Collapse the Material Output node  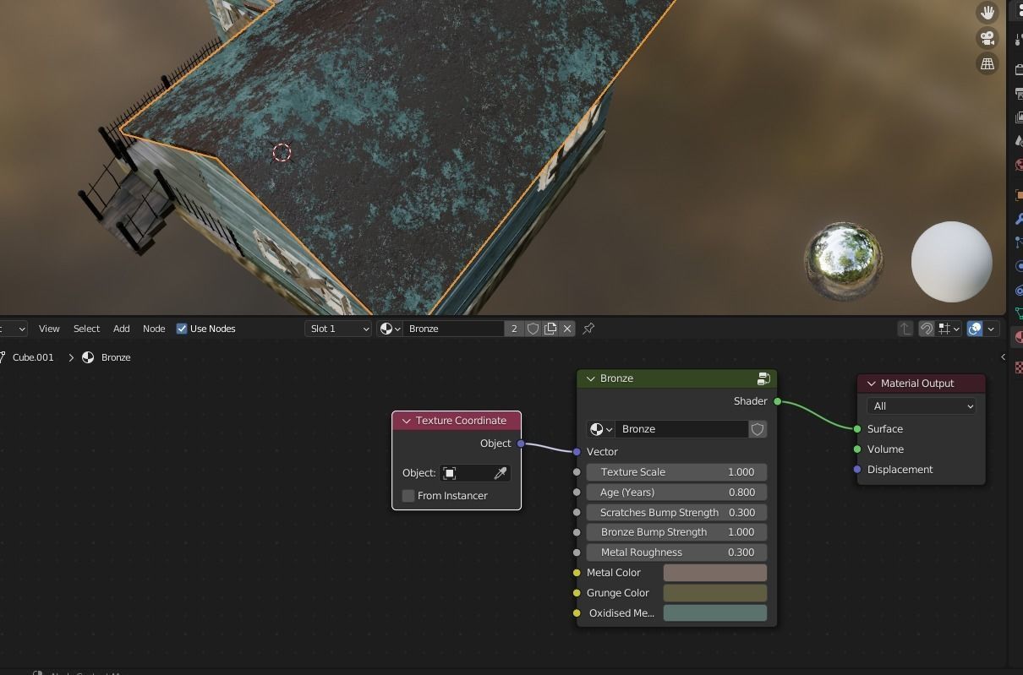872,384
